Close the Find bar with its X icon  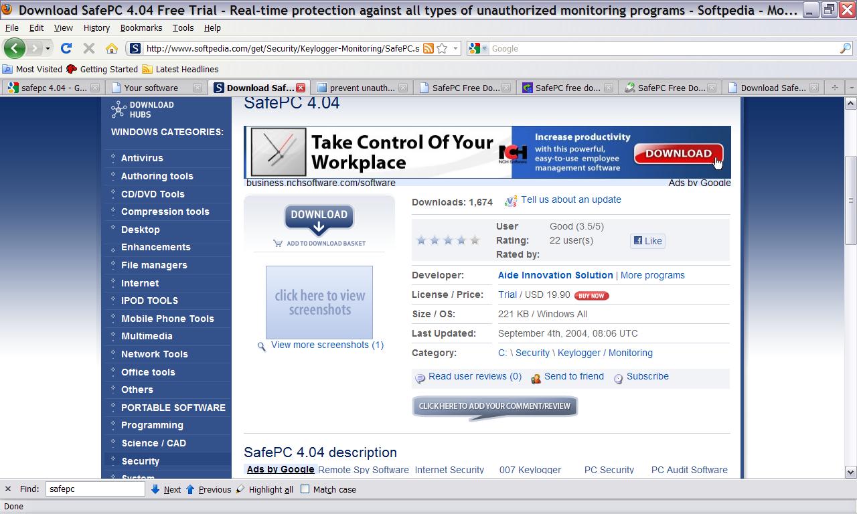tap(8, 489)
